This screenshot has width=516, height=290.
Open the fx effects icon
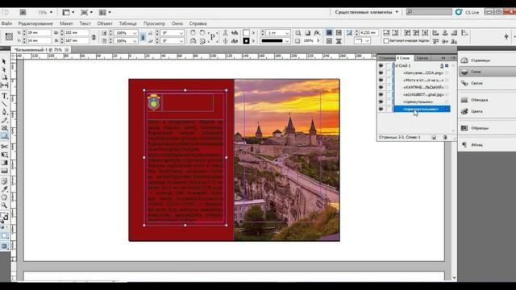pos(317,32)
